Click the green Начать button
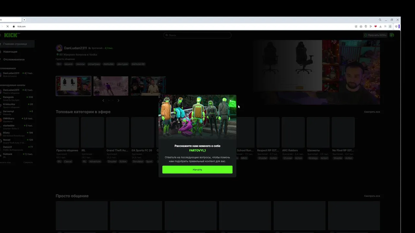The image size is (415, 233). point(197,170)
